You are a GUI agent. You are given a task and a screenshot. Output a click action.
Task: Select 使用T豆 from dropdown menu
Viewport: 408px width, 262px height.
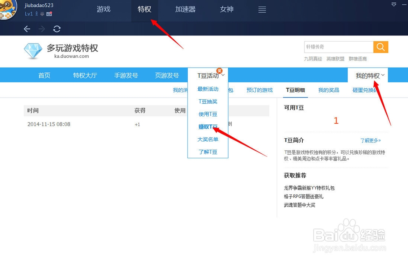(x=208, y=114)
